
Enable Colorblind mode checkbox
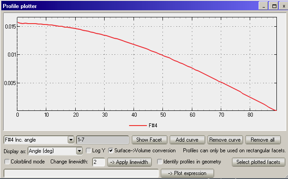coord(7,162)
